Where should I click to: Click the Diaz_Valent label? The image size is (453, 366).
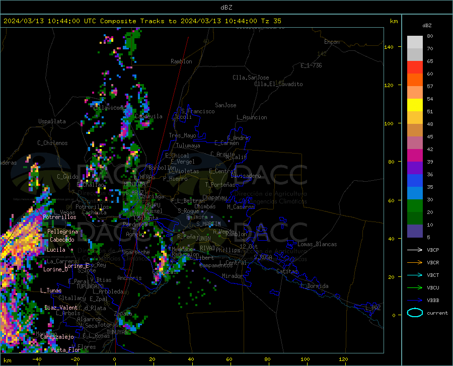click(61, 308)
